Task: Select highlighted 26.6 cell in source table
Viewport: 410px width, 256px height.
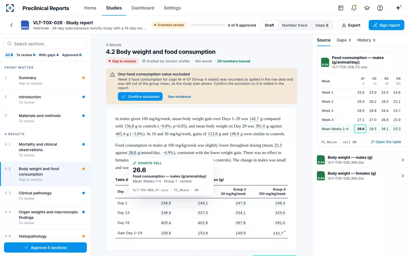Action: click(361, 129)
